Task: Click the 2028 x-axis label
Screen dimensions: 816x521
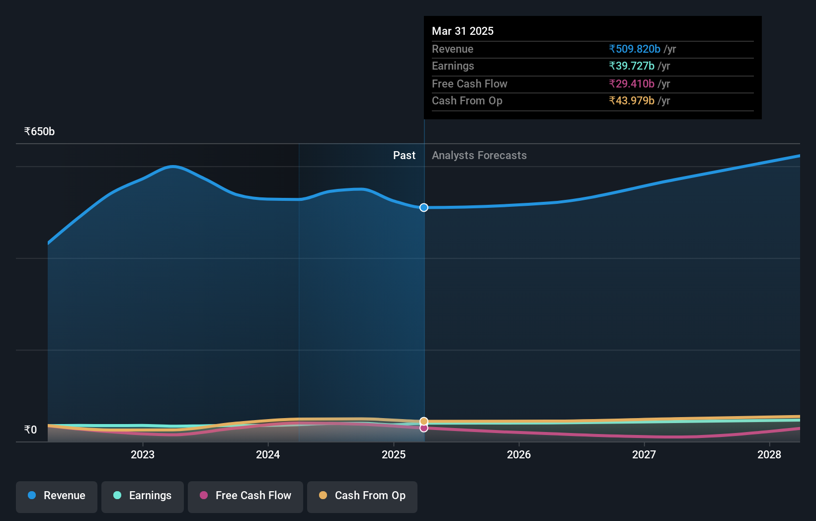Action: click(x=769, y=454)
